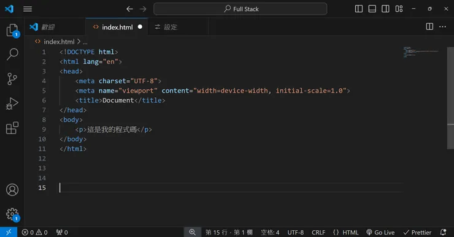
Task: Click the initial-scale=1.0 content value
Action: [x=309, y=91]
